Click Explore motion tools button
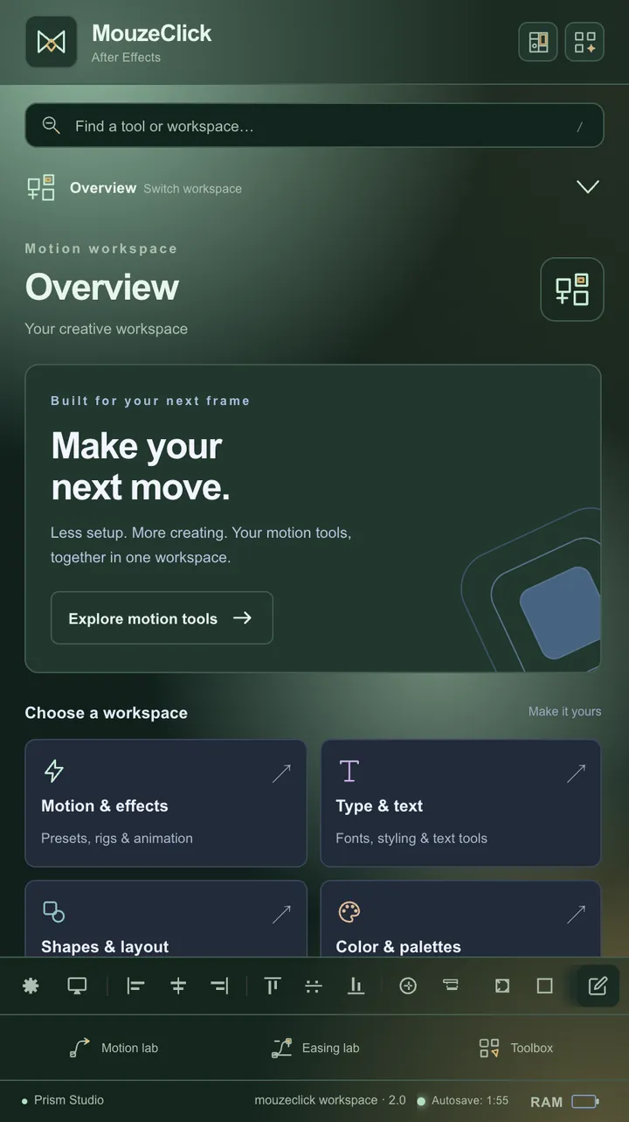This screenshot has height=1122, width=629. tap(162, 618)
